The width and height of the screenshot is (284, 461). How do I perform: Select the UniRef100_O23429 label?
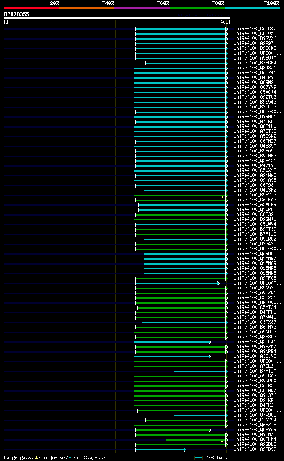255,244
